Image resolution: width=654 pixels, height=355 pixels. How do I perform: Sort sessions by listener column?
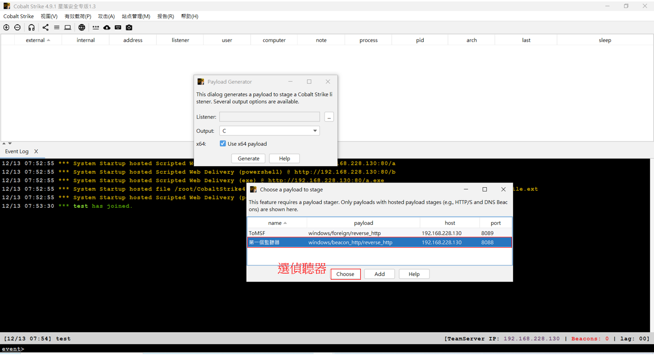click(x=180, y=40)
